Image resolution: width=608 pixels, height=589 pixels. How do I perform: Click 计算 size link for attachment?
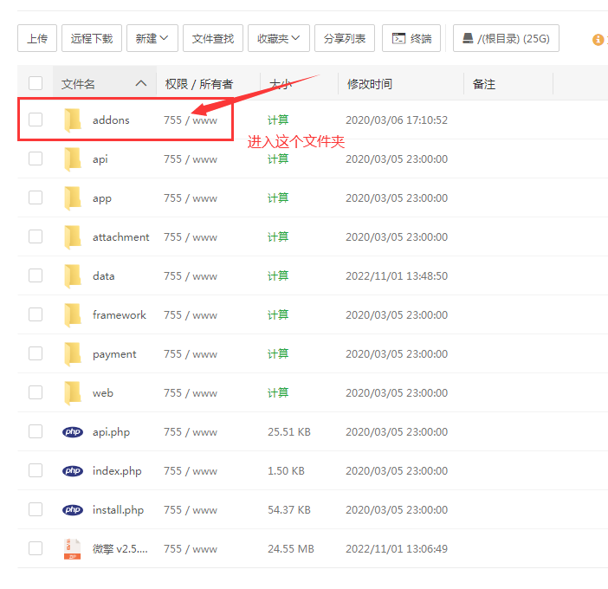pyautogui.click(x=278, y=236)
